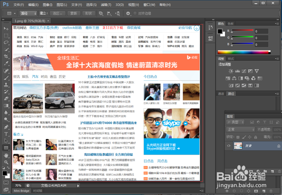The width and height of the screenshot is (282, 195).
Task: Add a Black & White adjustment
Action: 241,78
